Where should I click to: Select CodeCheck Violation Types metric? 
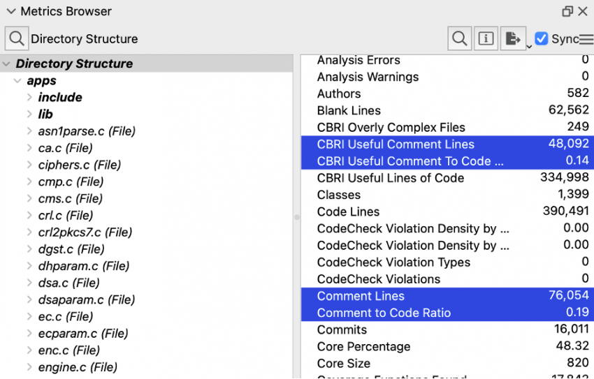447,262
